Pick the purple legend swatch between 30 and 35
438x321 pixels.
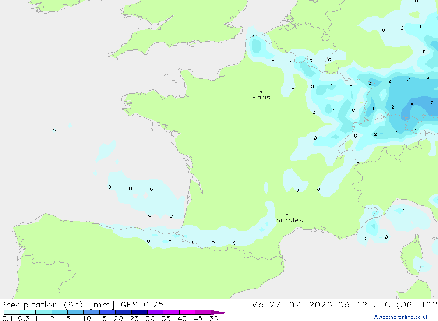(155, 312)
